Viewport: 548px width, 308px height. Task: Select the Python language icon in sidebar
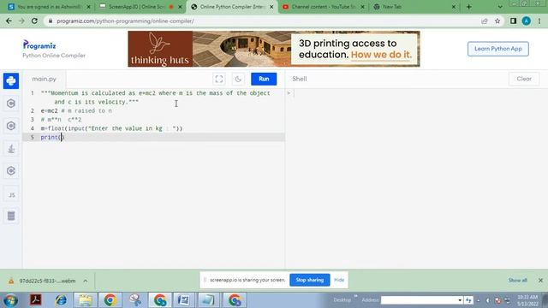(11, 81)
